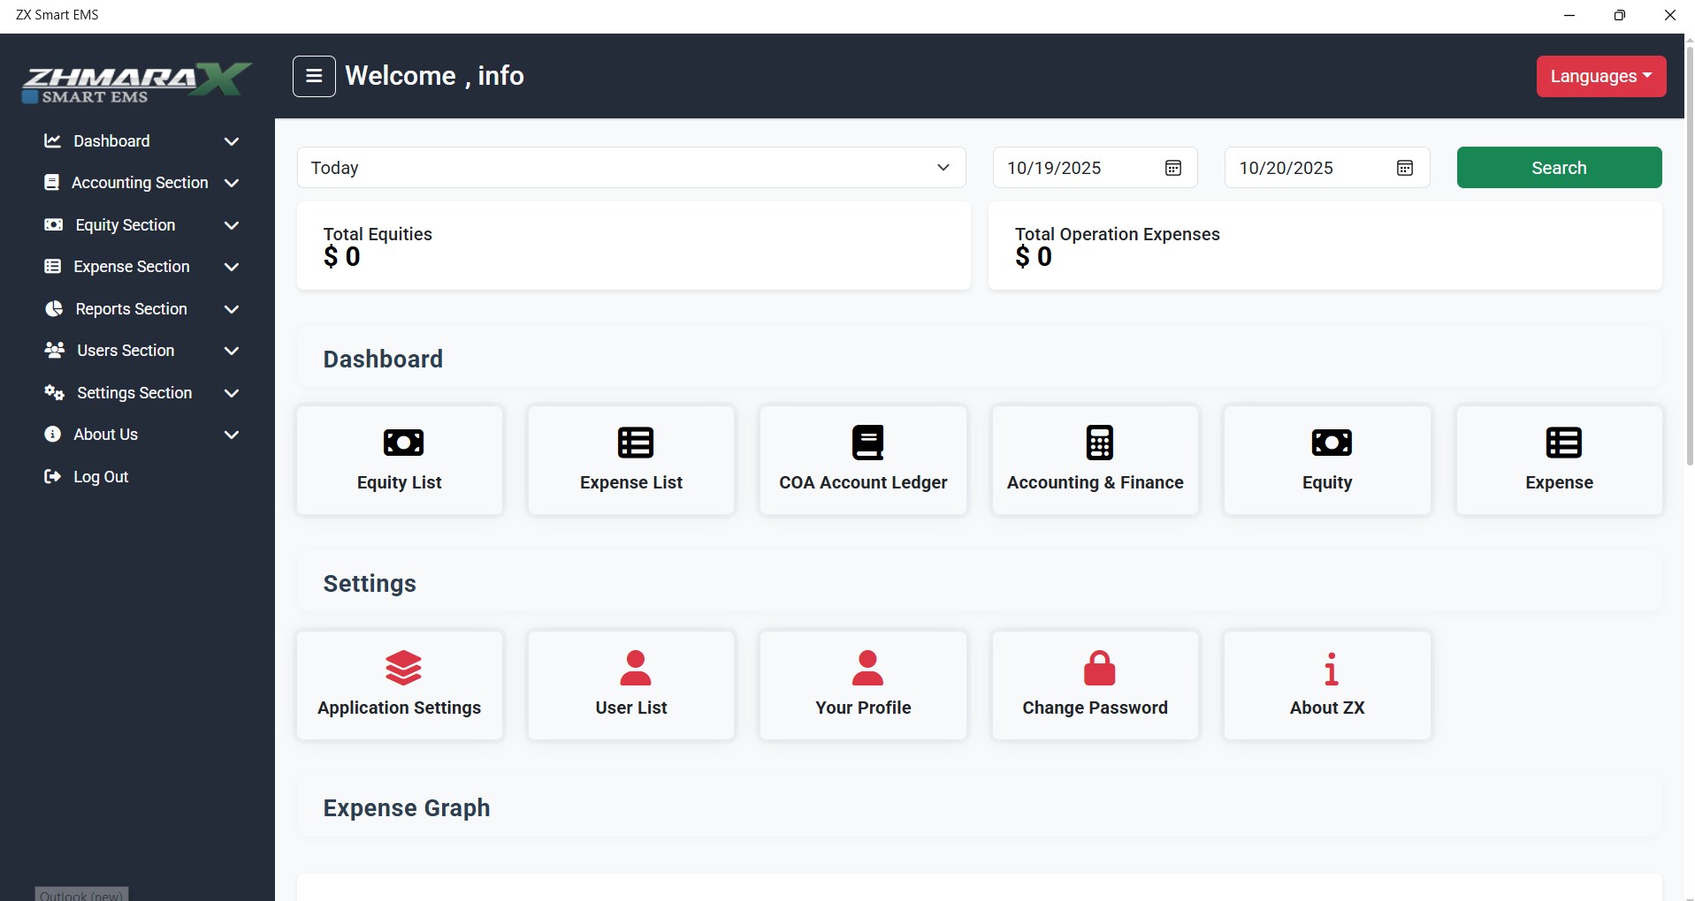The image size is (1695, 901).
Task: Select the Log Out menu label
Action: click(101, 477)
